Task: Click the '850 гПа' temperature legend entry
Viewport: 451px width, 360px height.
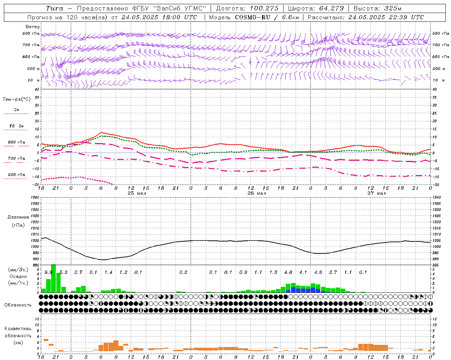Action: [17, 142]
